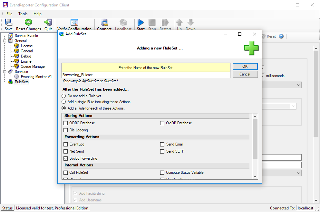Screen dimensions: 320x212
Task: Select the License node icon
Action: click(16, 46)
